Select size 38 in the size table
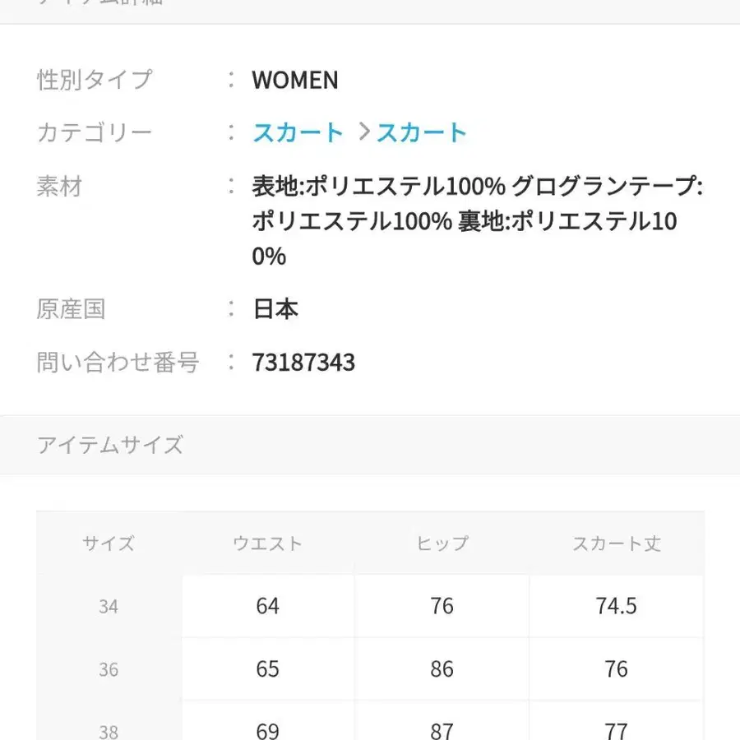740x740 pixels. point(108,730)
